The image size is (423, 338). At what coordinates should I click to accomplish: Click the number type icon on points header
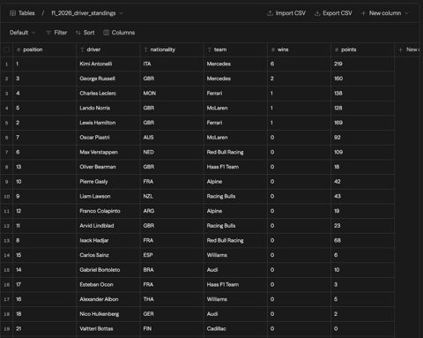[x=337, y=49]
